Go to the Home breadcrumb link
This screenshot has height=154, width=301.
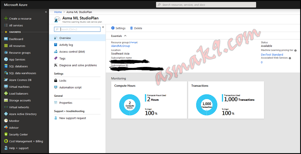coord(58,12)
